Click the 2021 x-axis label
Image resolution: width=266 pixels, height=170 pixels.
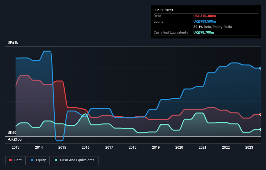pos(202,147)
